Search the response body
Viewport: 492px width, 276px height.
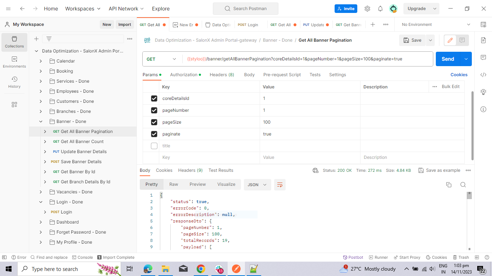pyautogui.click(x=463, y=185)
